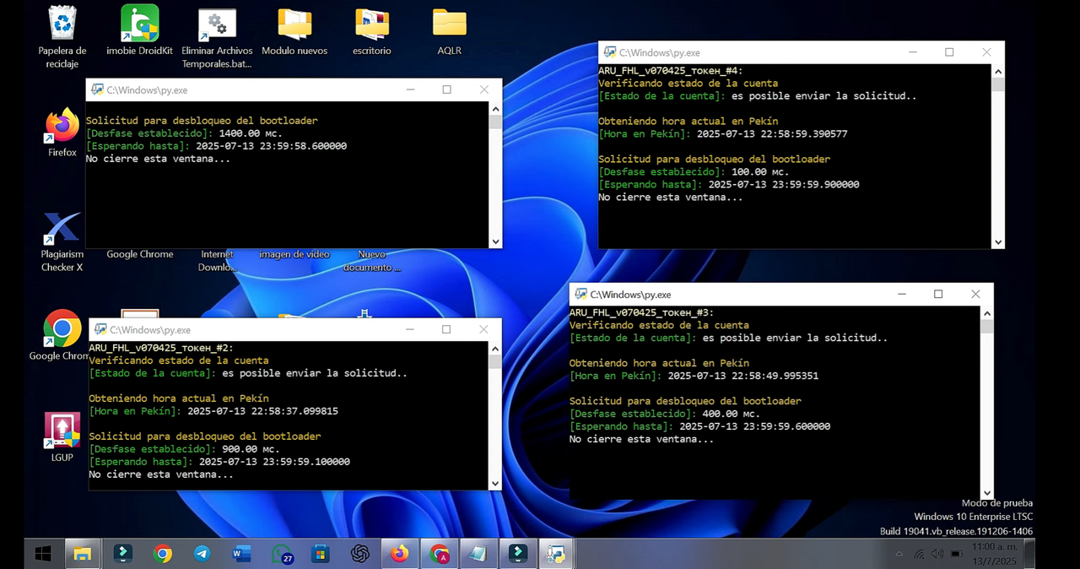Open the py.exe icon menu in token #3 window
This screenshot has height=569, width=1080.
580,294
